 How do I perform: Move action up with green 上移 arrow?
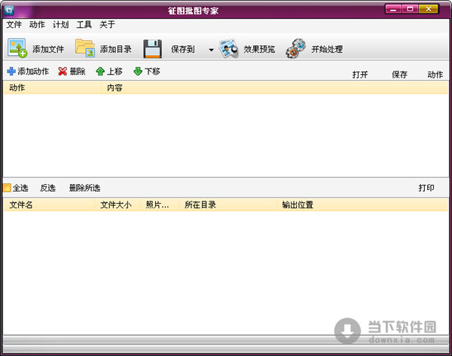point(100,72)
